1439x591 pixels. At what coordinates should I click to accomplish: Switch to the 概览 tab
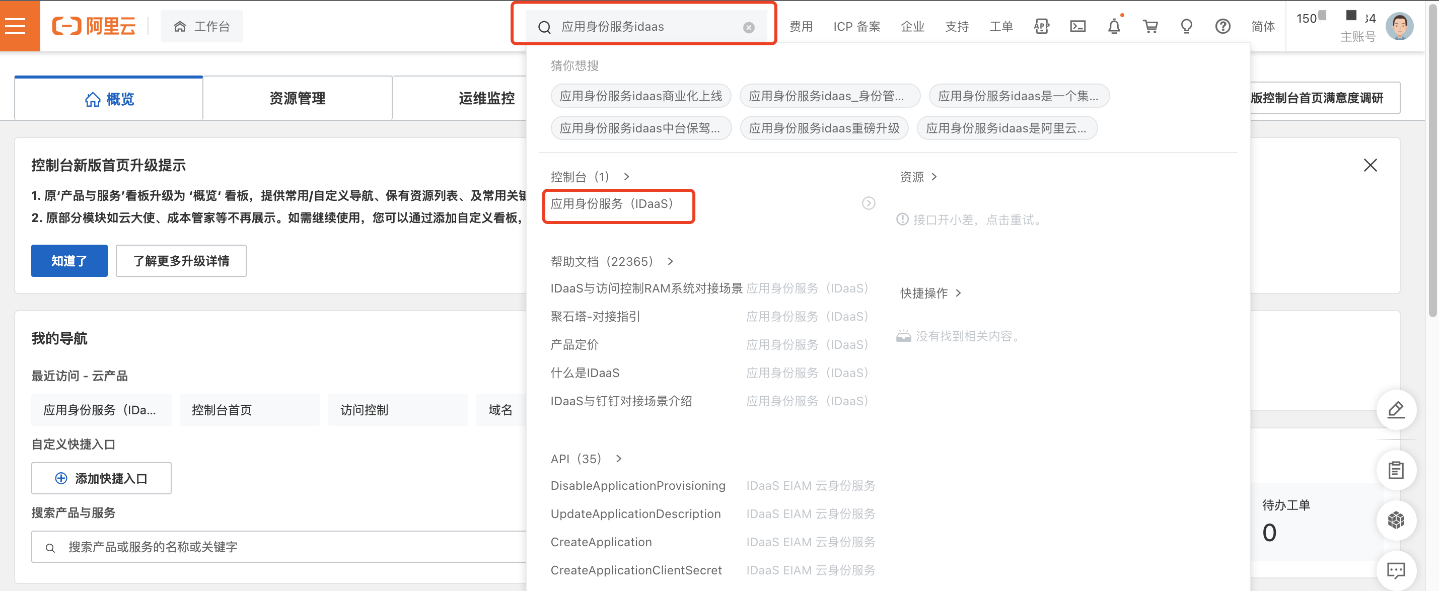108,98
